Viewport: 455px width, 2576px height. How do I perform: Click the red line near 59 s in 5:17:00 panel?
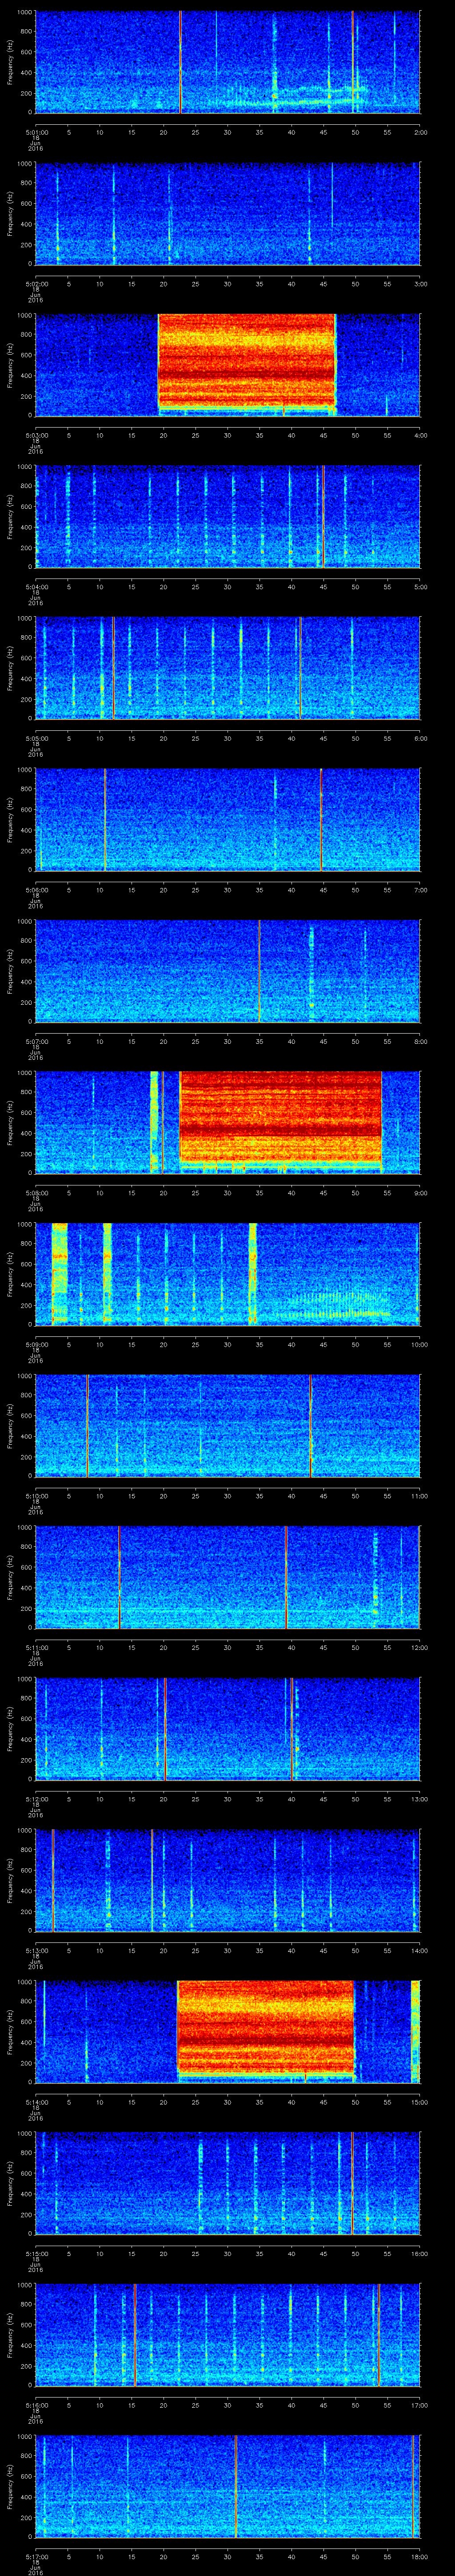tap(413, 2485)
